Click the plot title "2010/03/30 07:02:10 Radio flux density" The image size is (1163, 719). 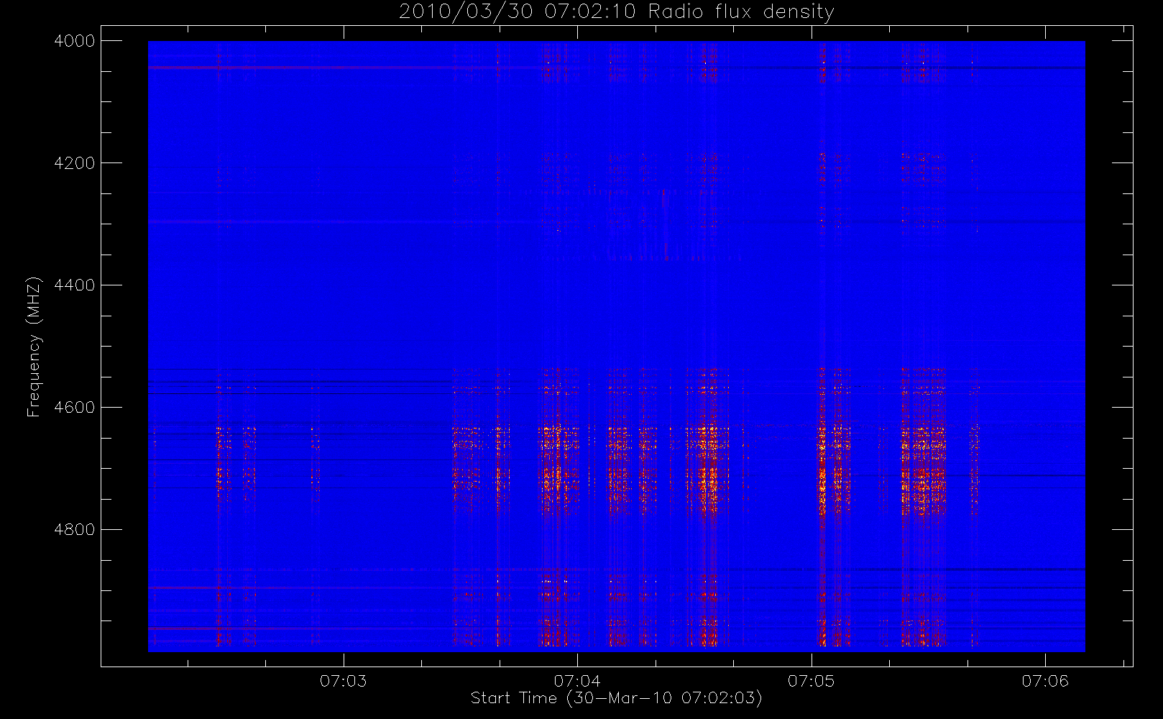617,12
